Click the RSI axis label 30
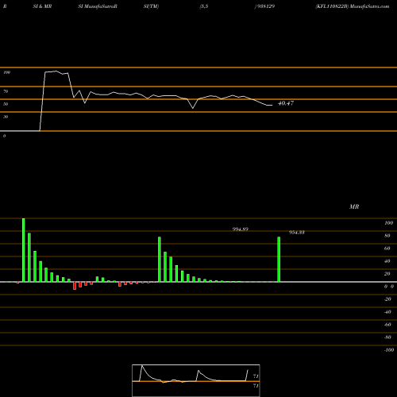Viewport: 397px width, 397px height. (x=6, y=117)
